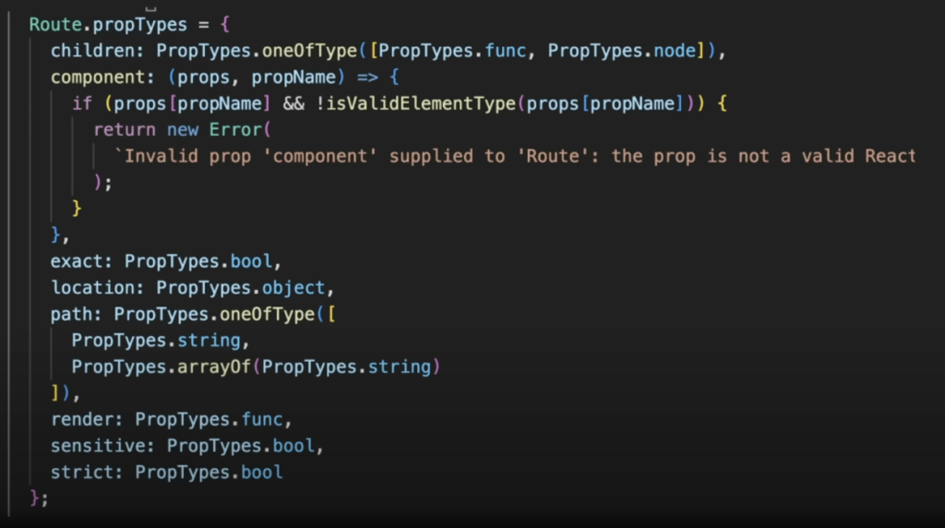Click 'return new Error(' line
The height and width of the screenshot is (528, 945).
click(x=182, y=129)
